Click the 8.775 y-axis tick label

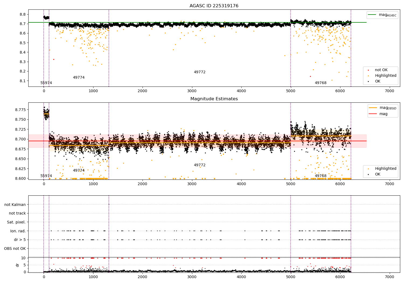tap(20, 110)
